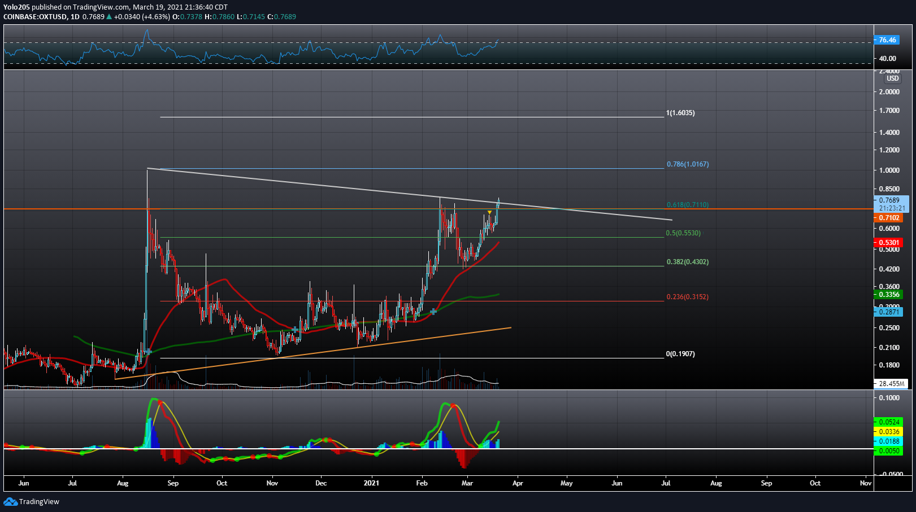Click the red 0.5301 moving average tag

888,243
